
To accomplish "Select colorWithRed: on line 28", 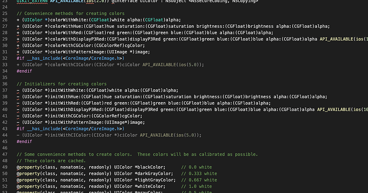I will [x=67, y=33].
